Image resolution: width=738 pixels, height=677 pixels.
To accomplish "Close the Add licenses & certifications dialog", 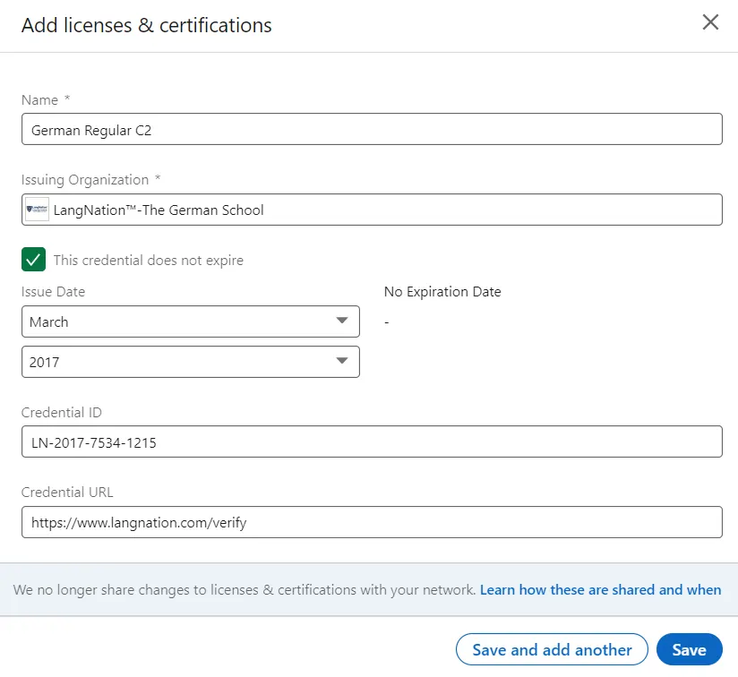I will [710, 22].
